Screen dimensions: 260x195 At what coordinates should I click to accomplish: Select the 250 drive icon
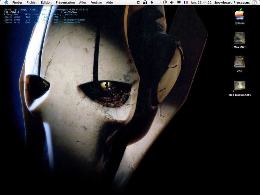coord(240,64)
